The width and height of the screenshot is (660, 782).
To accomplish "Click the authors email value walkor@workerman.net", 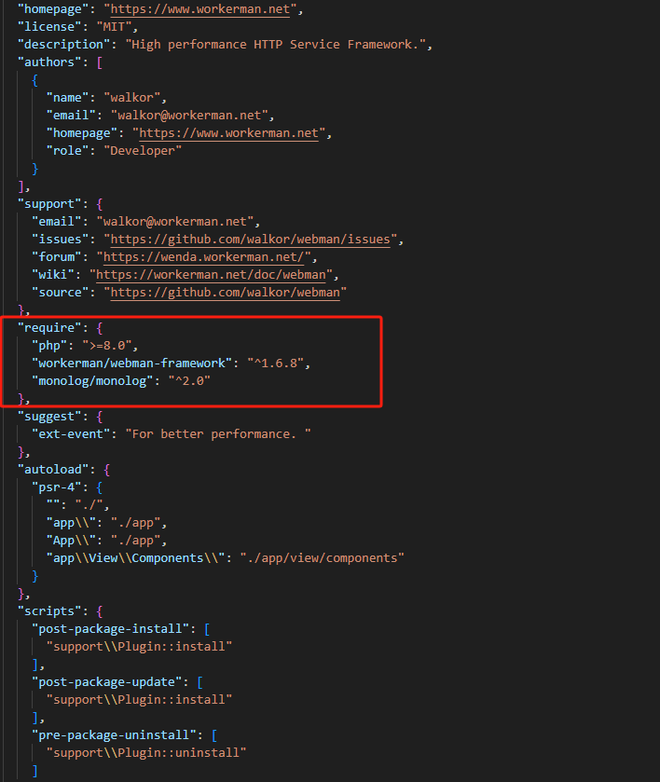I will tap(189, 116).
